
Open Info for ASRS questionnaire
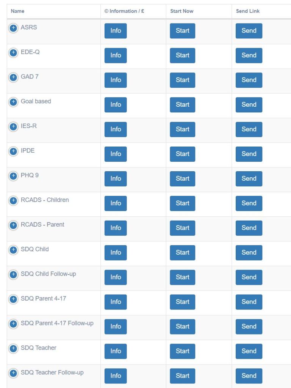[116, 31]
